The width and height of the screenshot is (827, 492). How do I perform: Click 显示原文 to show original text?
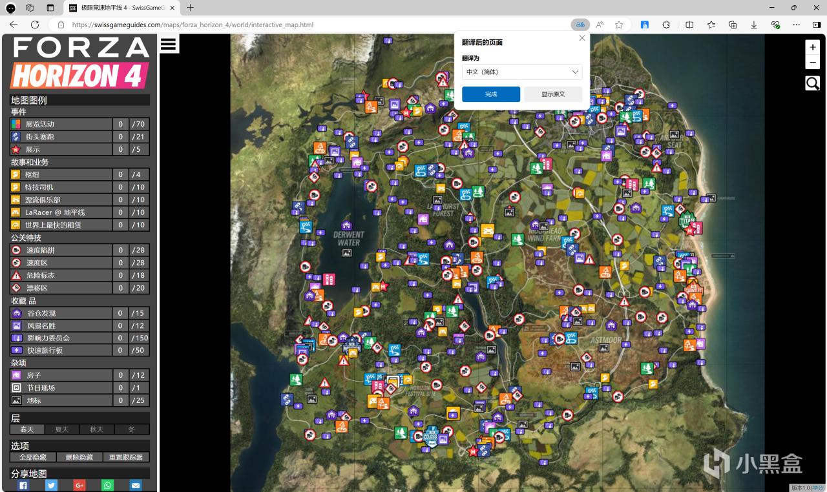click(553, 94)
